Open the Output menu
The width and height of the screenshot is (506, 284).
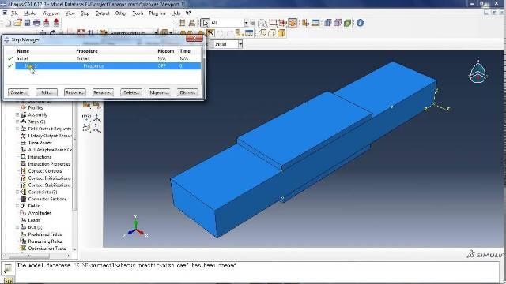[102, 13]
